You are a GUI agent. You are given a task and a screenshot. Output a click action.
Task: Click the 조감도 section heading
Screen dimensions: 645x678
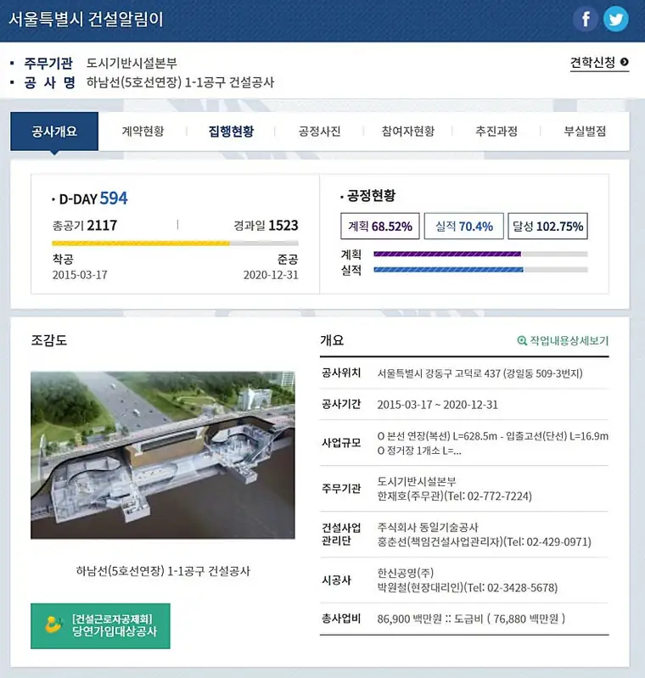[49, 340]
